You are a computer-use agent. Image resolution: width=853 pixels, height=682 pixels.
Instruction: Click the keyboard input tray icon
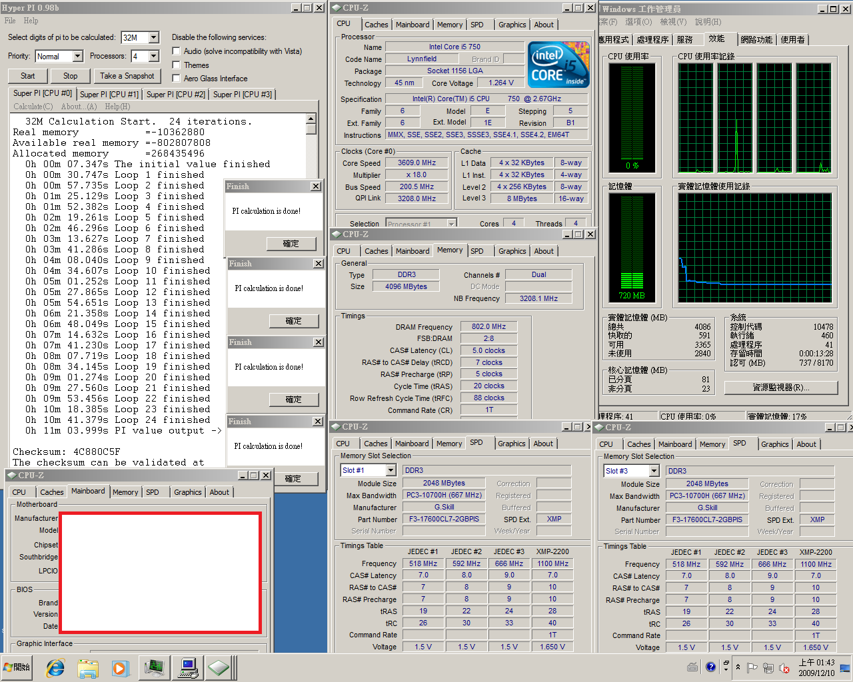click(693, 667)
